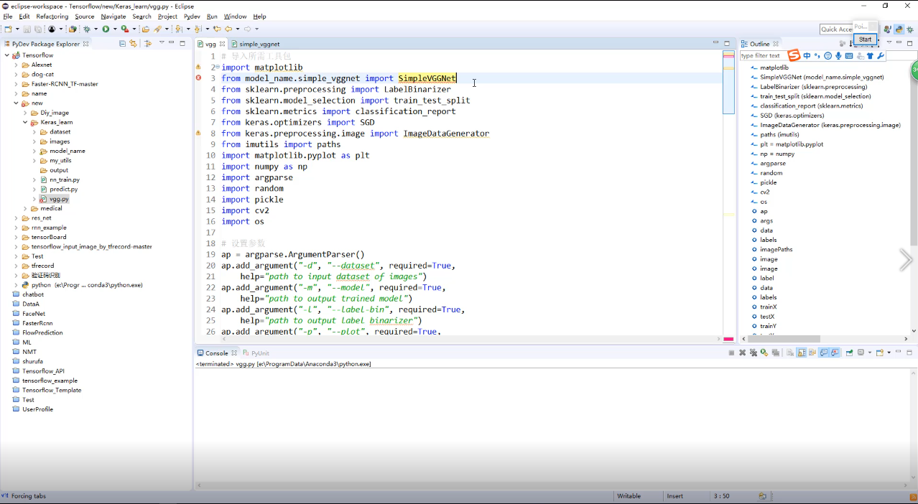Open dropdown arrow beside the Run button

tap(113, 29)
